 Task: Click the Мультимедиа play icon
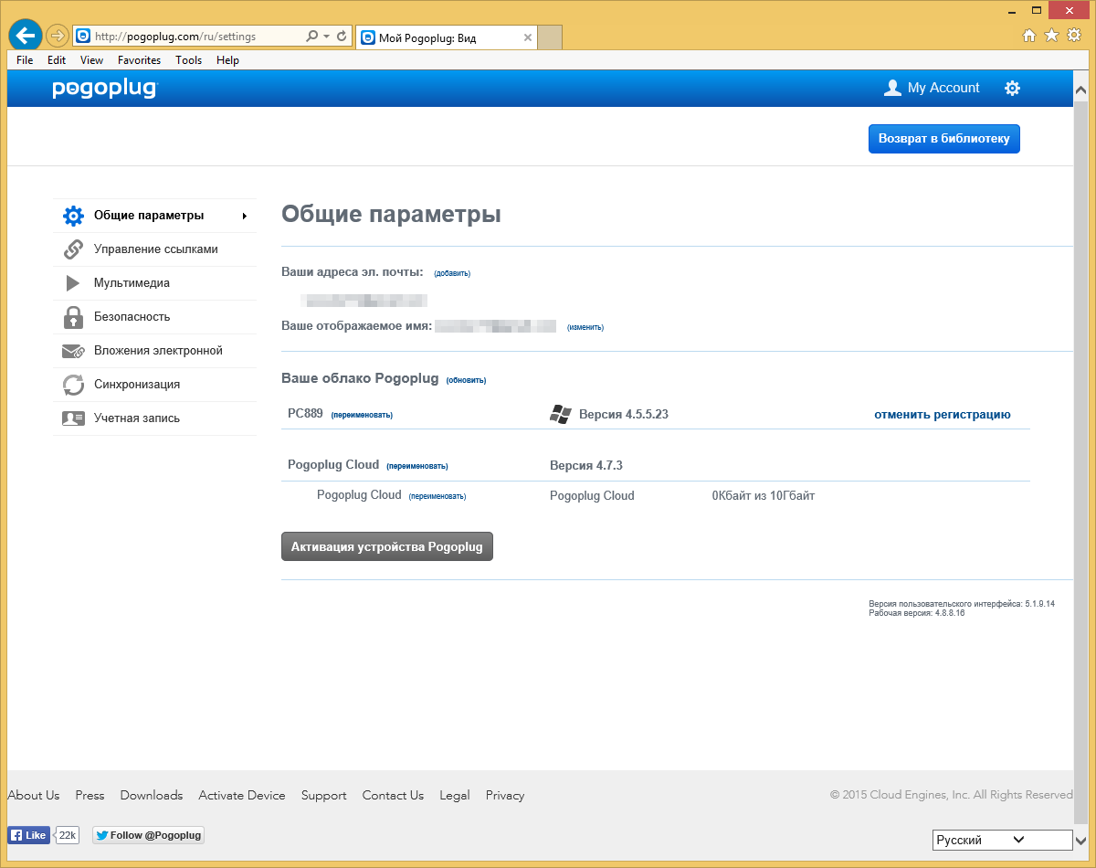73,283
